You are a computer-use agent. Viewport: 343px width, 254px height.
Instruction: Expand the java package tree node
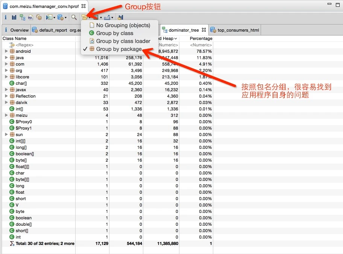coord(6,58)
